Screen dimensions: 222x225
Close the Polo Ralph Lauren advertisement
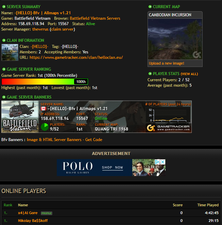(x=163, y=162)
